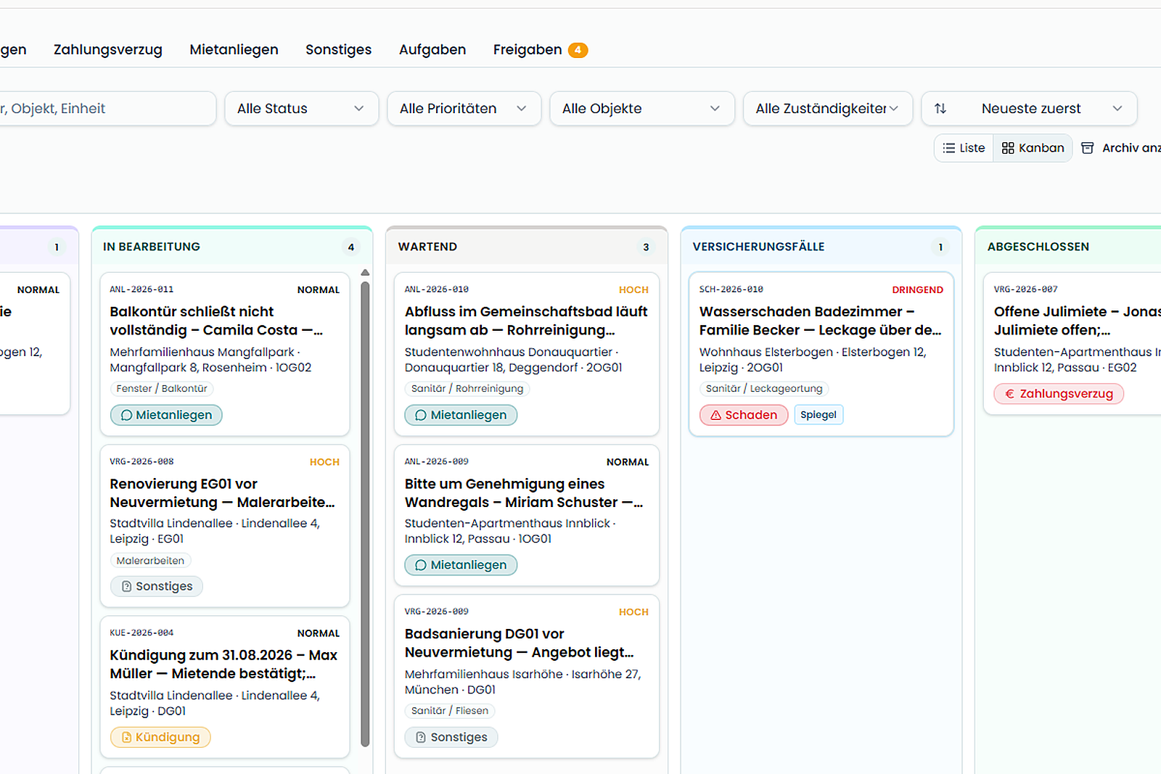Click the ID VRG-2026-008
1161x774 pixels.
pyautogui.click(x=141, y=461)
